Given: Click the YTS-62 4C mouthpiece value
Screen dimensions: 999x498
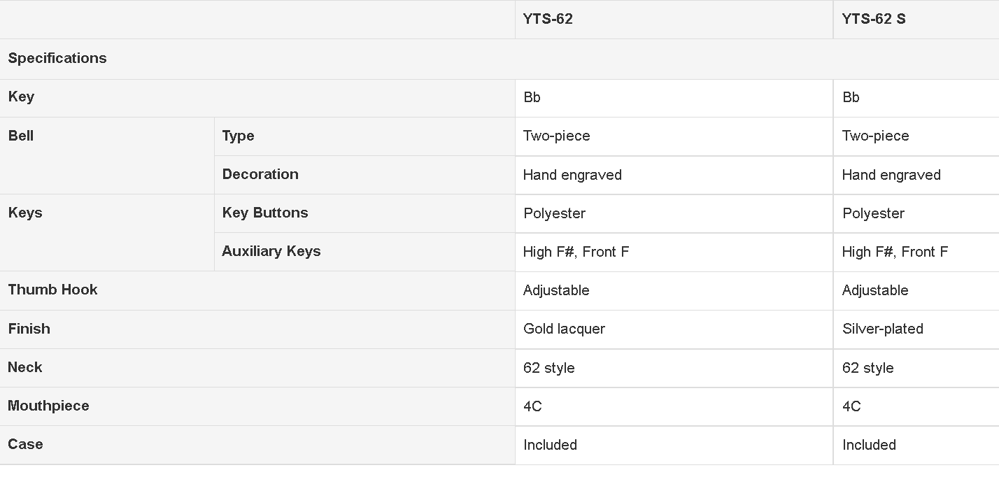Looking at the screenshot, I should tap(532, 406).
